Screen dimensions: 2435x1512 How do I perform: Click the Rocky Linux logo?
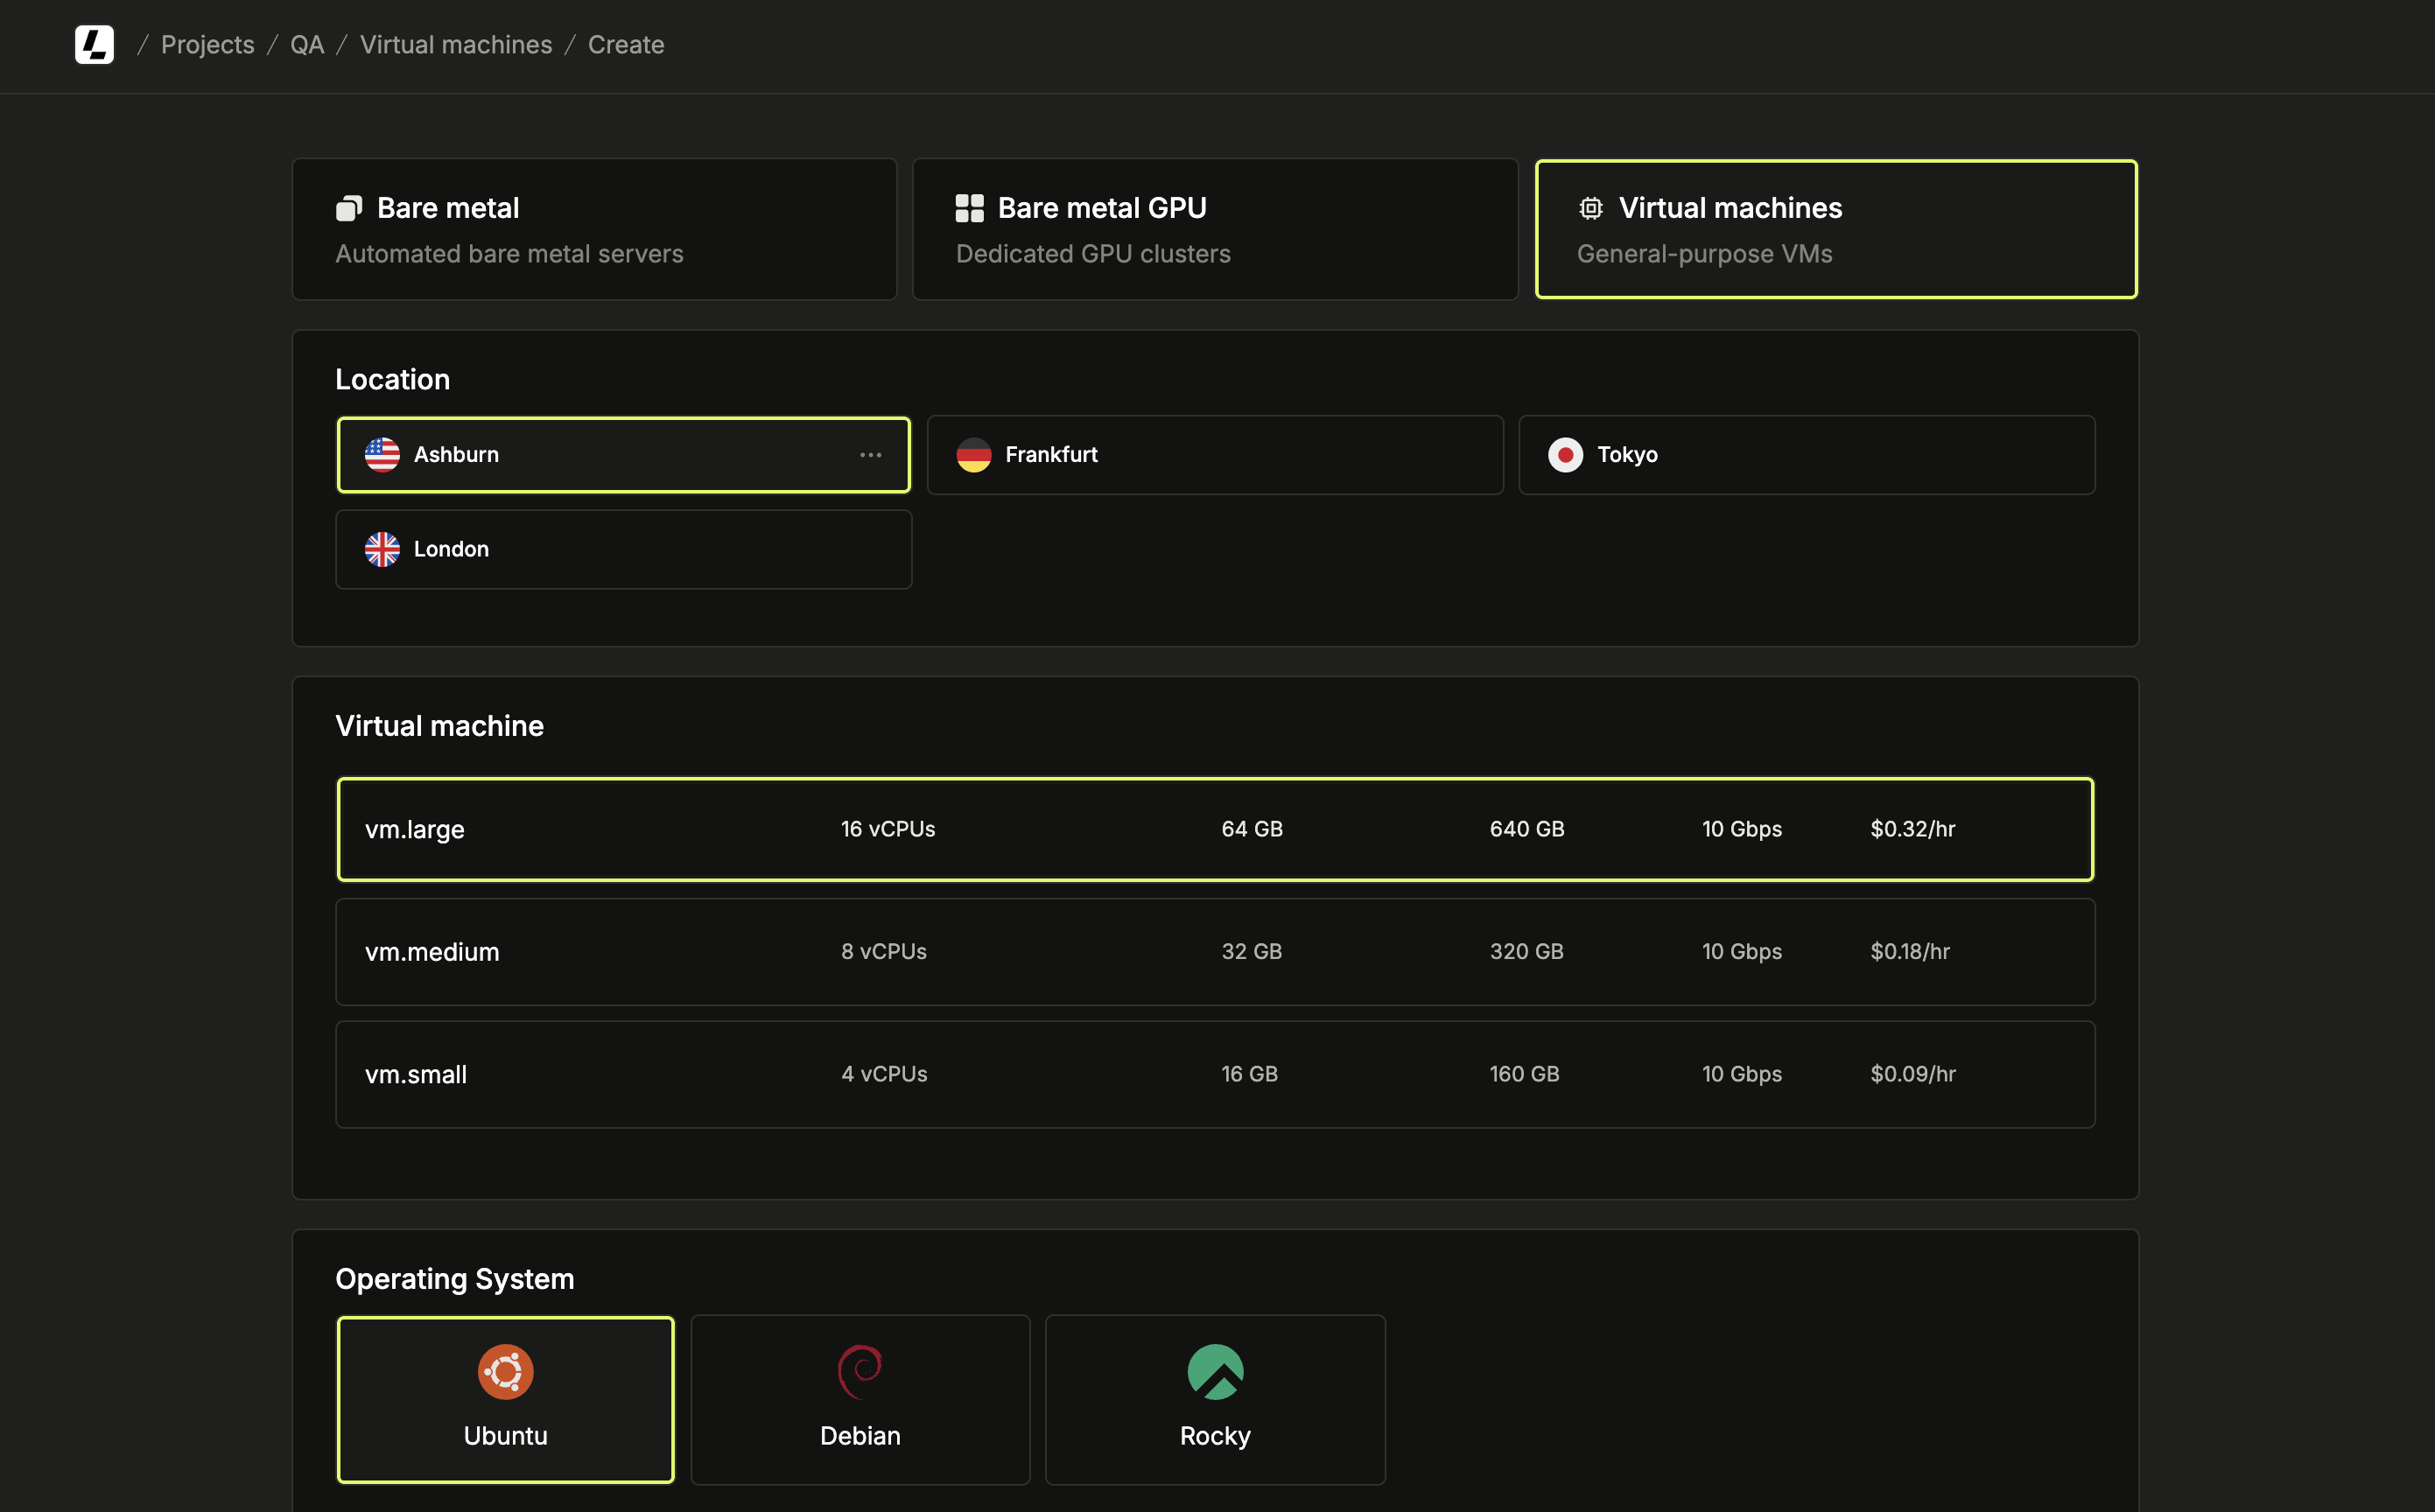(x=1215, y=1371)
